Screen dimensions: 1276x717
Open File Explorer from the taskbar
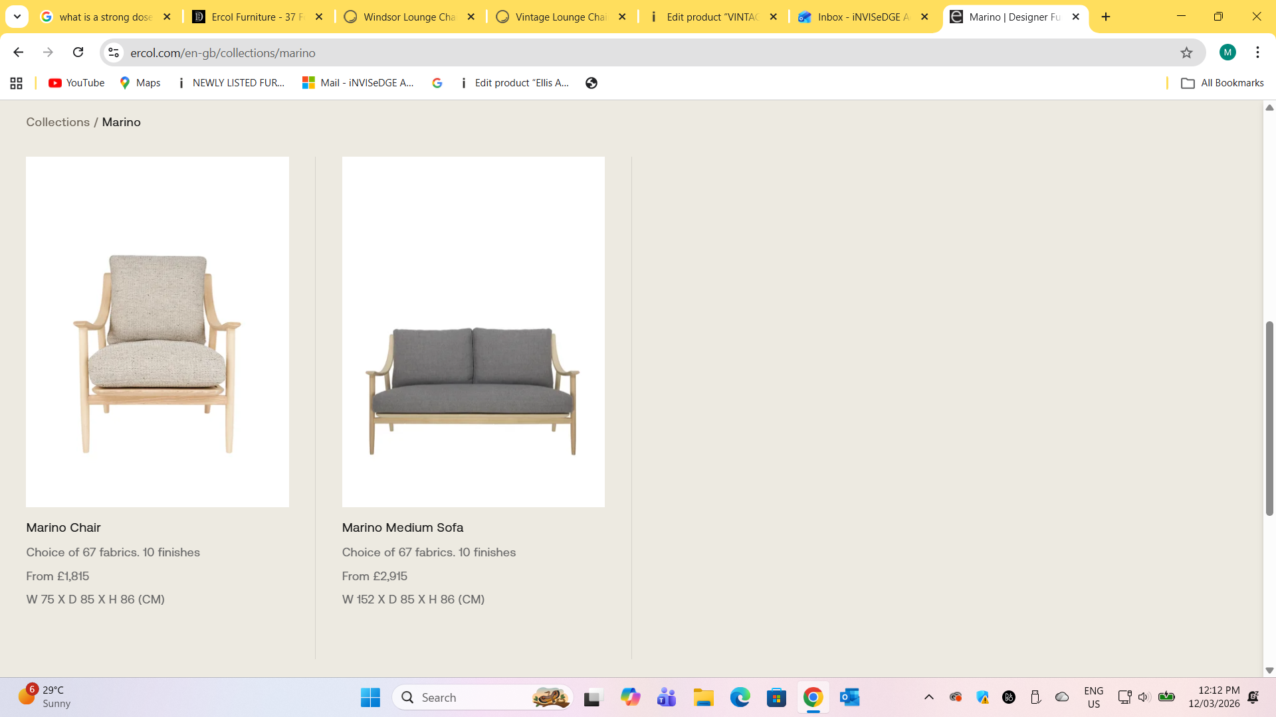point(703,698)
